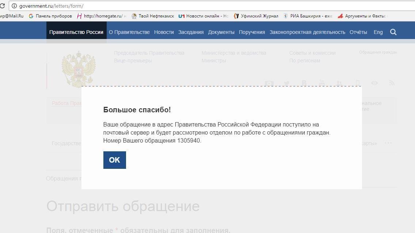Screen dimensions: 415x233
Task: Open the Панель приборов bookmark
Action: pos(50,16)
